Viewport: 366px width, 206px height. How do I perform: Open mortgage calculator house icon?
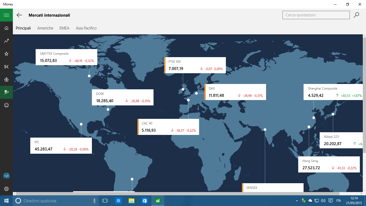(x=6, y=79)
